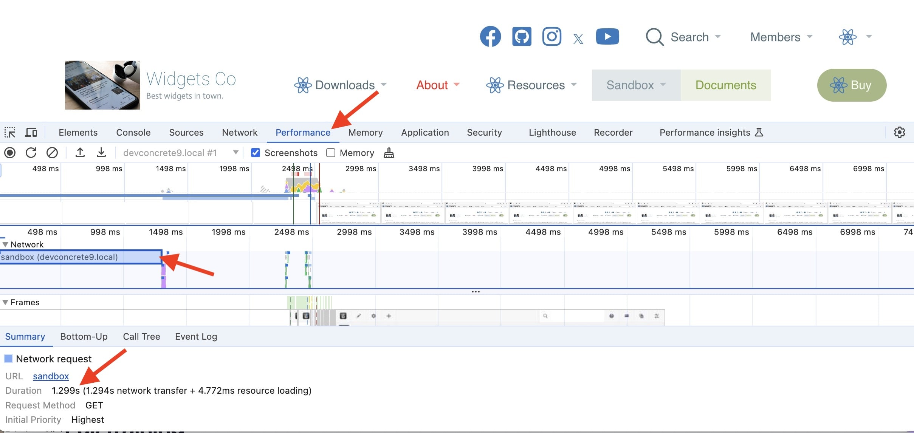The height and width of the screenshot is (433, 914).
Task: Collapse the Network track section
Action: click(5, 244)
